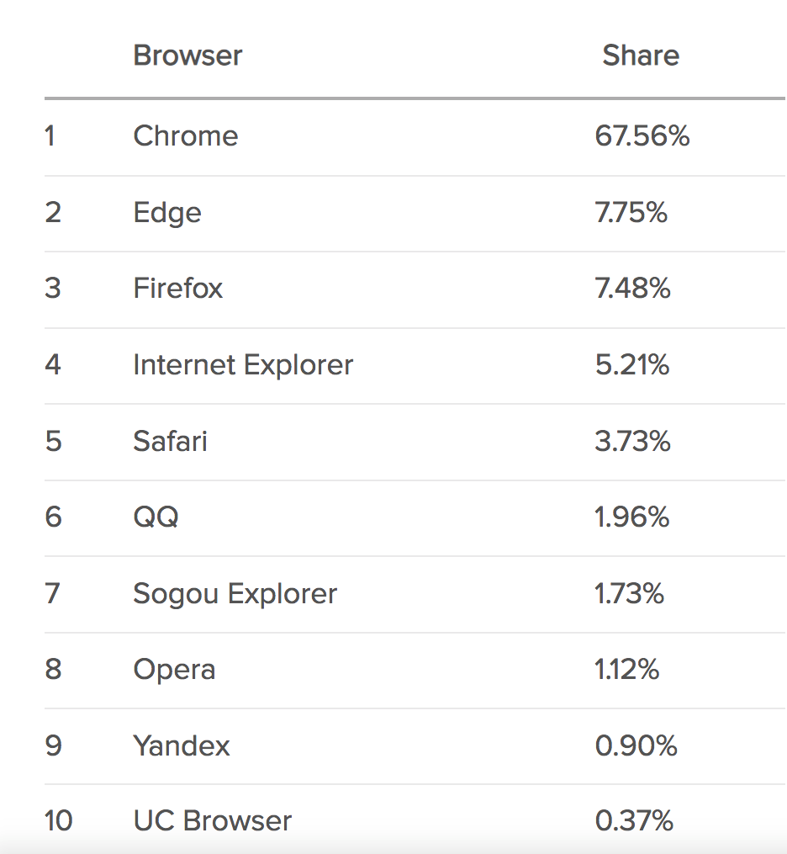
Task: Click the Share column header
Action: coord(641,56)
